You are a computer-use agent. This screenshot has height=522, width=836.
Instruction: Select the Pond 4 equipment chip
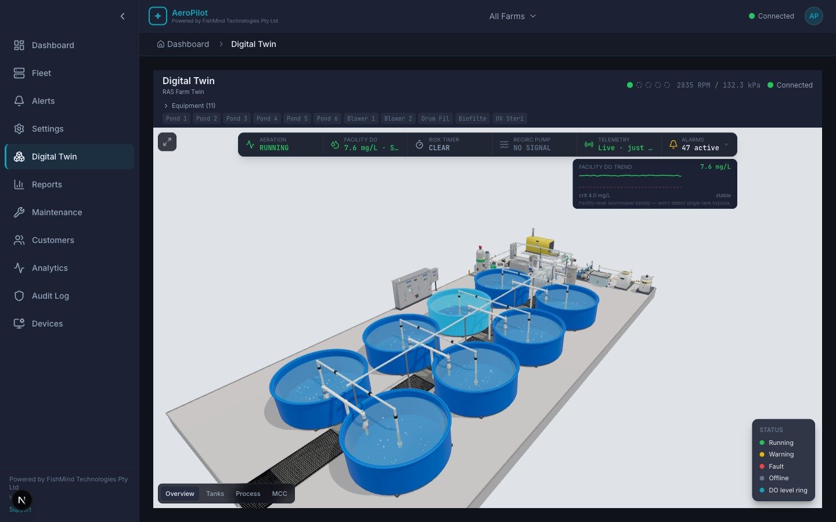(267, 118)
